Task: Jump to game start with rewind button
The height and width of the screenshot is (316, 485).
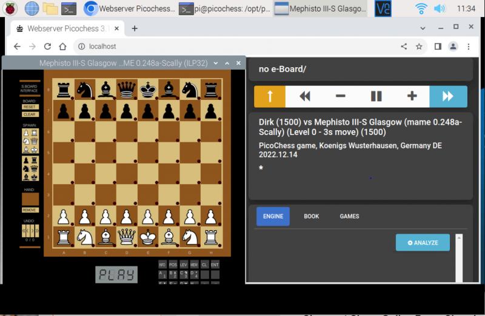Action: pos(305,96)
